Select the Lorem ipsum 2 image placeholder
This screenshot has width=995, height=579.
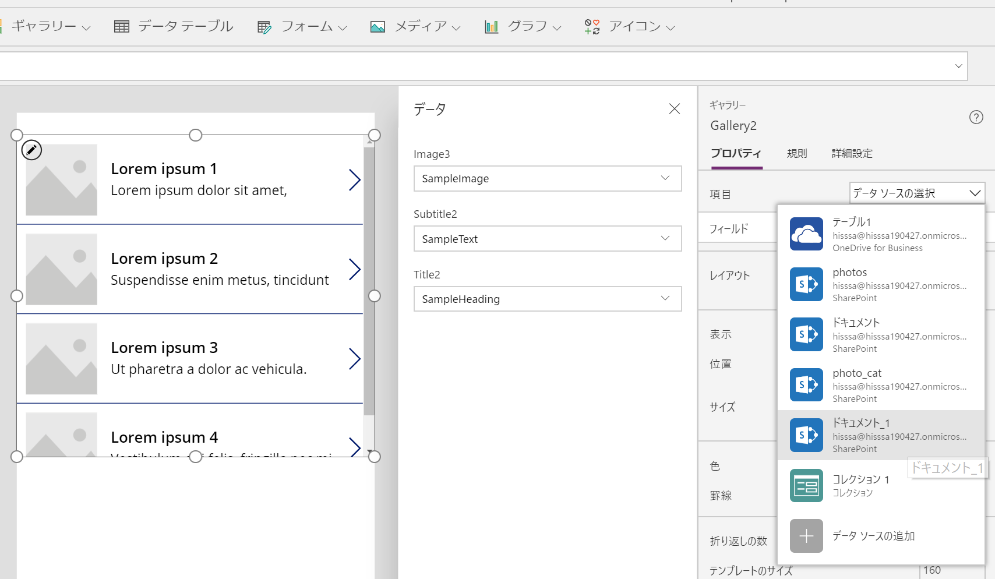61,269
